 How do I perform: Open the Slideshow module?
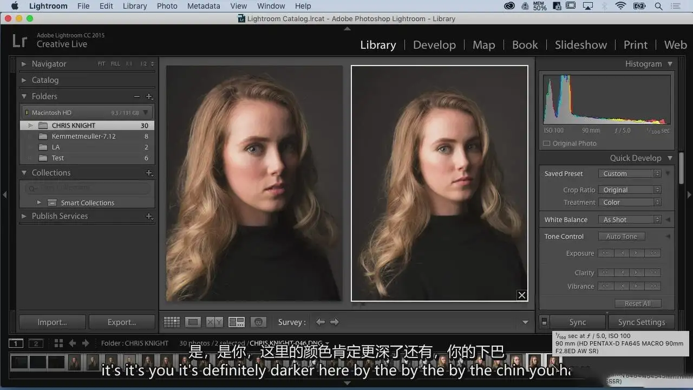pos(581,45)
